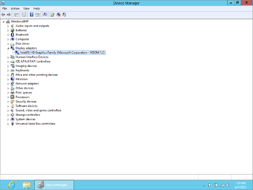Scan for hardware changes toolbar icon
This screenshot has height=190, width=253.
tap(45, 15)
